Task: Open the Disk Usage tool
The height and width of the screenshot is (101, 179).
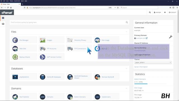Action: point(97,40)
